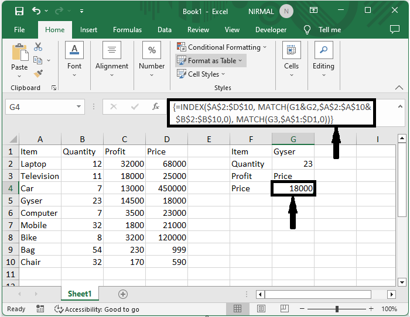Click the Insert Function fx icon
This screenshot has height=317, width=410.
tap(156, 107)
